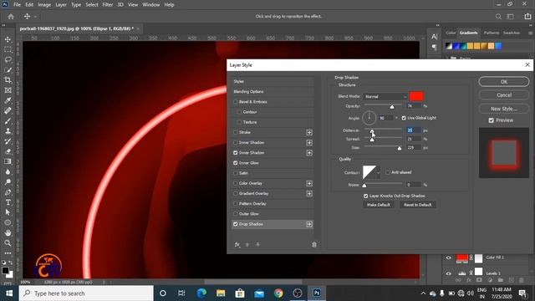This screenshot has height=301, width=535.
Task: Enable the Satin effect checkbox
Action: point(236,173)
